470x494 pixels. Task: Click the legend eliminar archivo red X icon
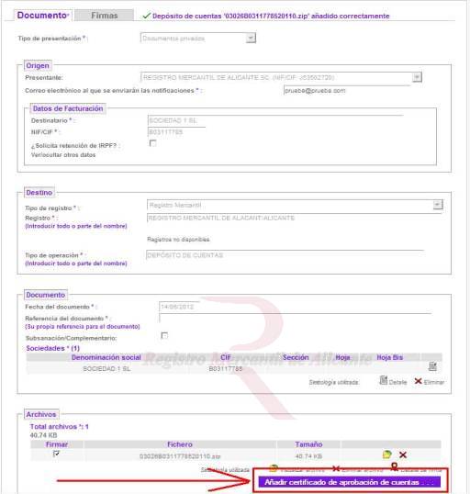click(336, 469)
